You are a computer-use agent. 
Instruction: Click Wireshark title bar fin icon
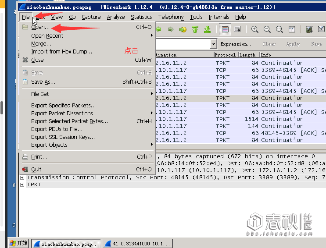click(22, 7)
